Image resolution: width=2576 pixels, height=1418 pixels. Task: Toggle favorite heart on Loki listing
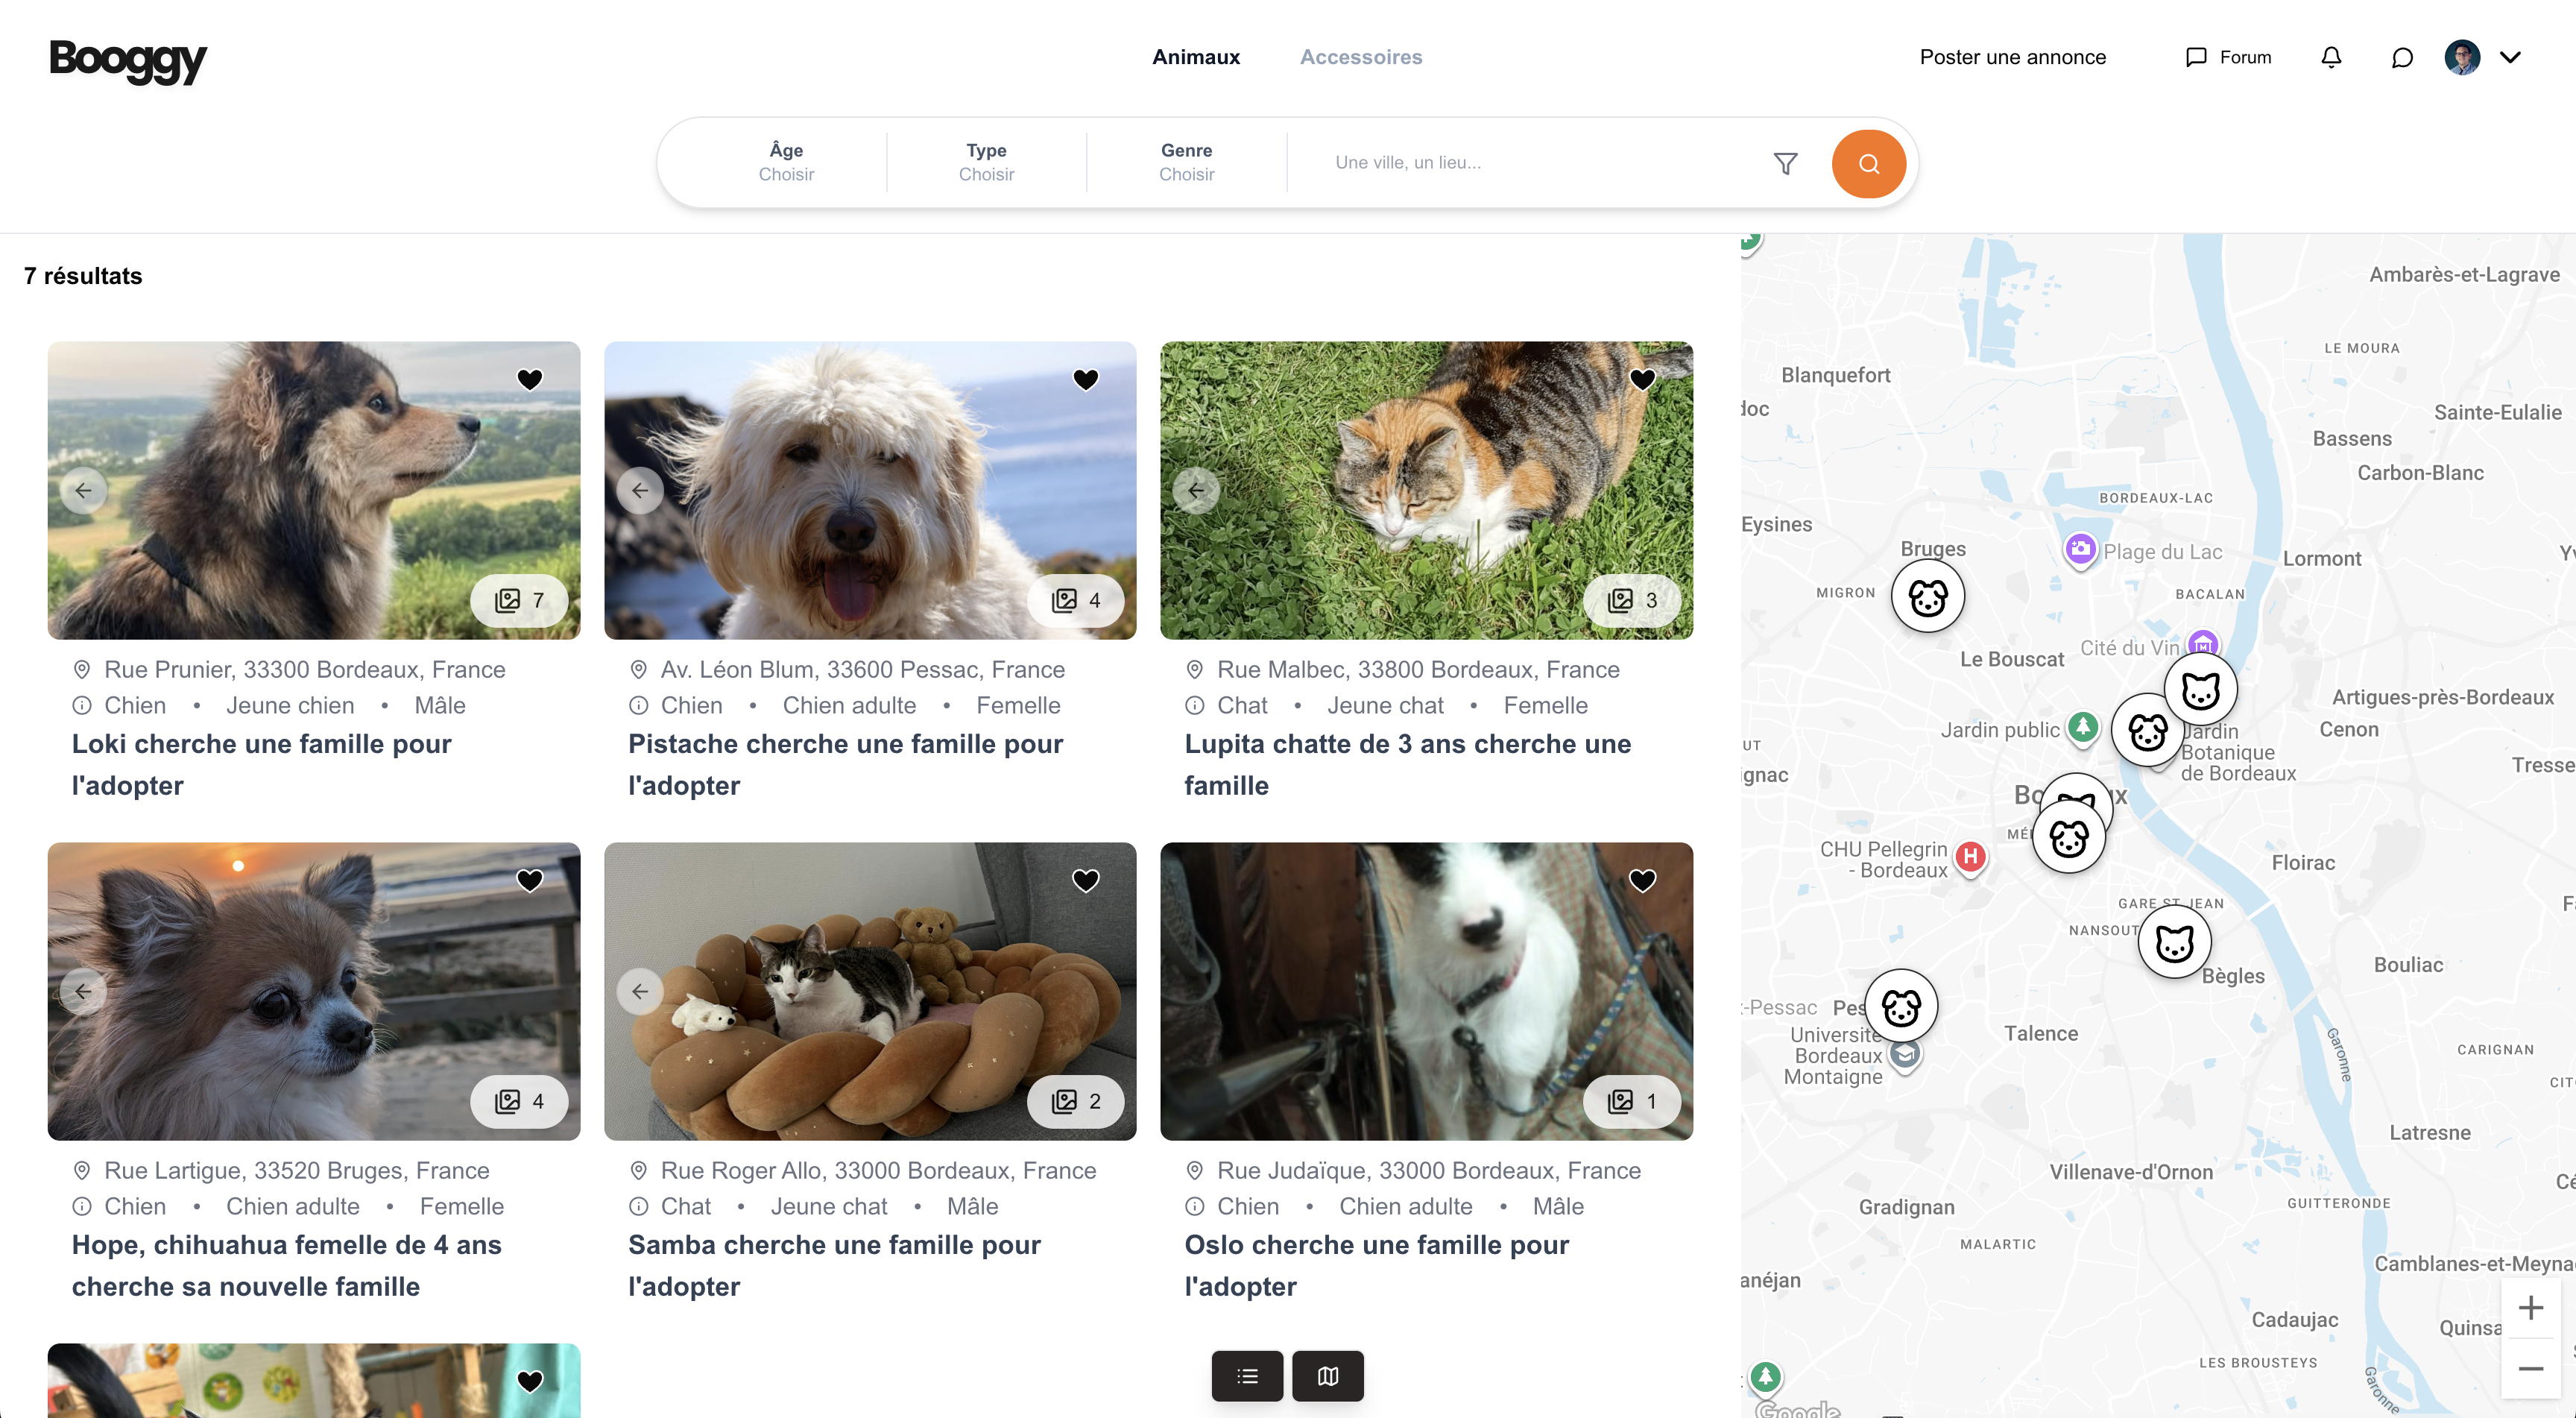click(x=530, y=379)
